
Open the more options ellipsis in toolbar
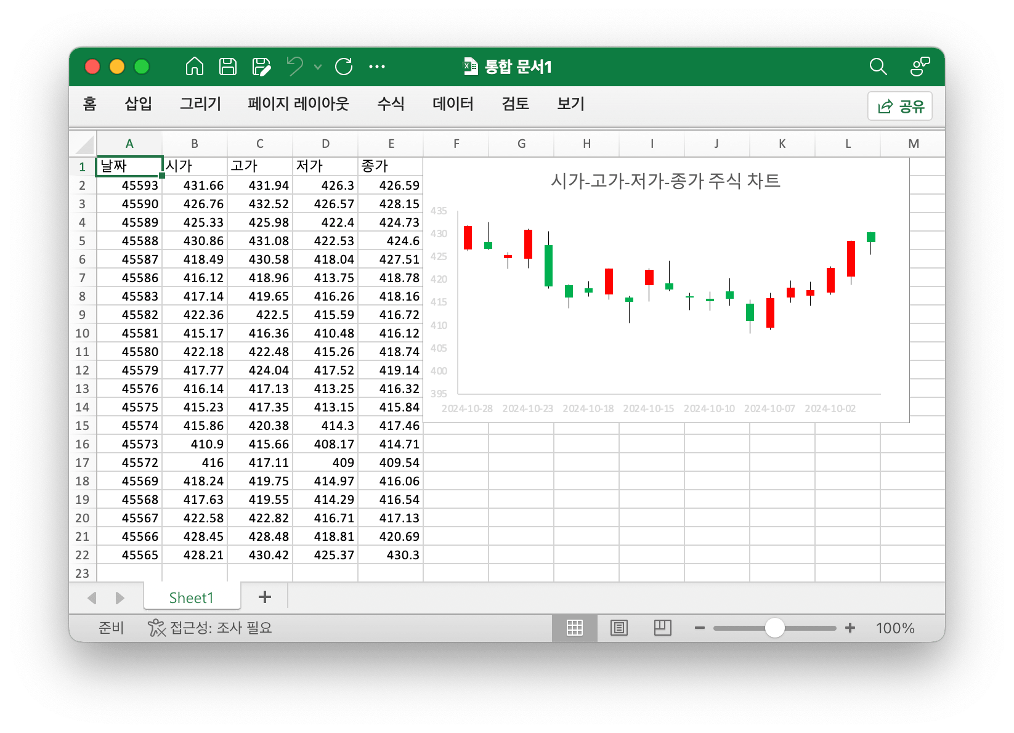click(377, 67)
